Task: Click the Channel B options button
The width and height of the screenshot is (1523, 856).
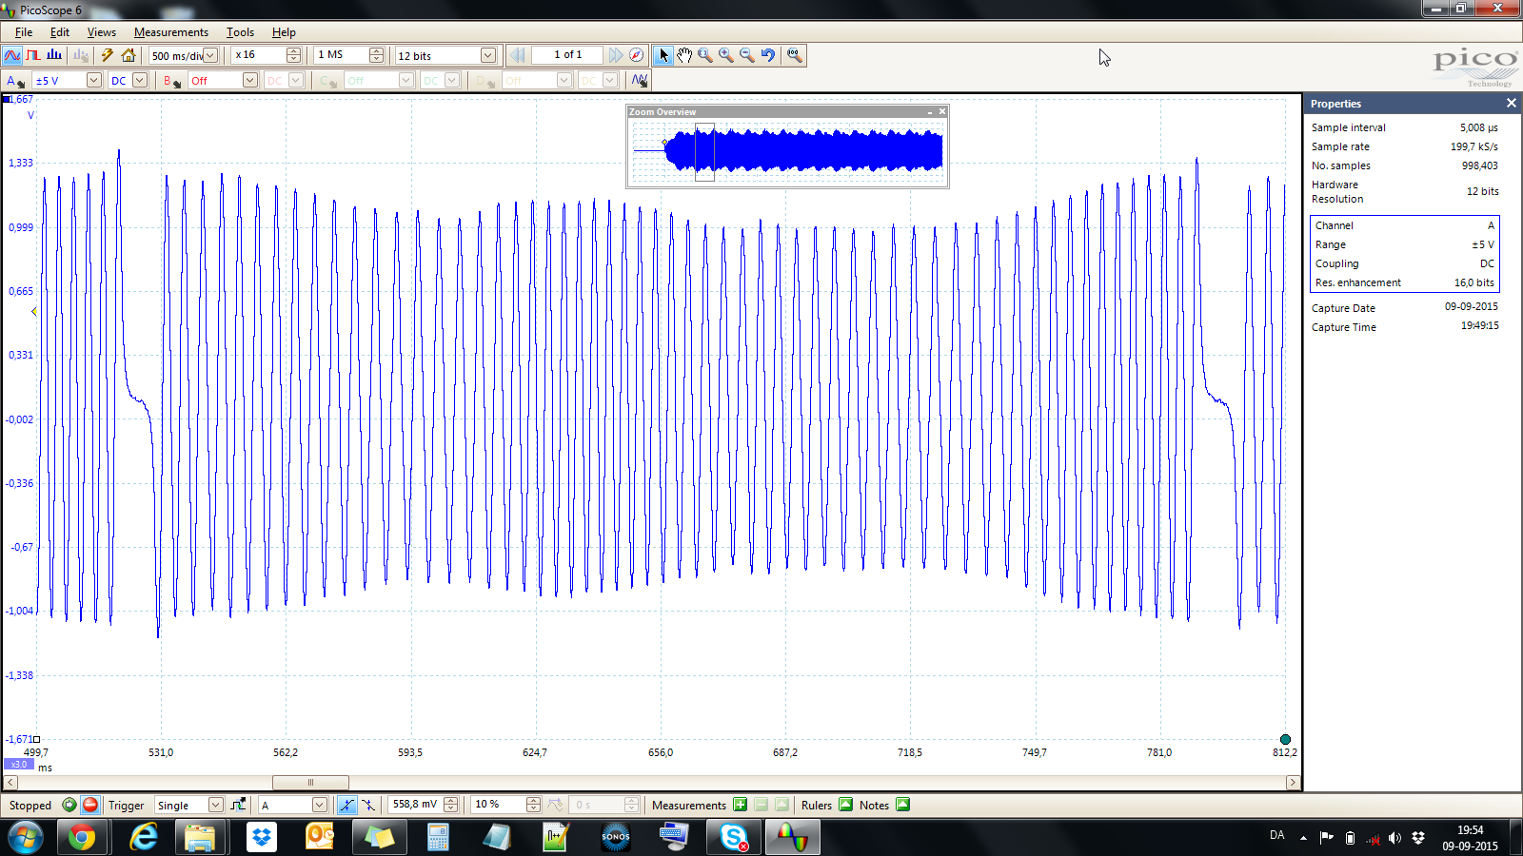Action: (x=171, y=81)
